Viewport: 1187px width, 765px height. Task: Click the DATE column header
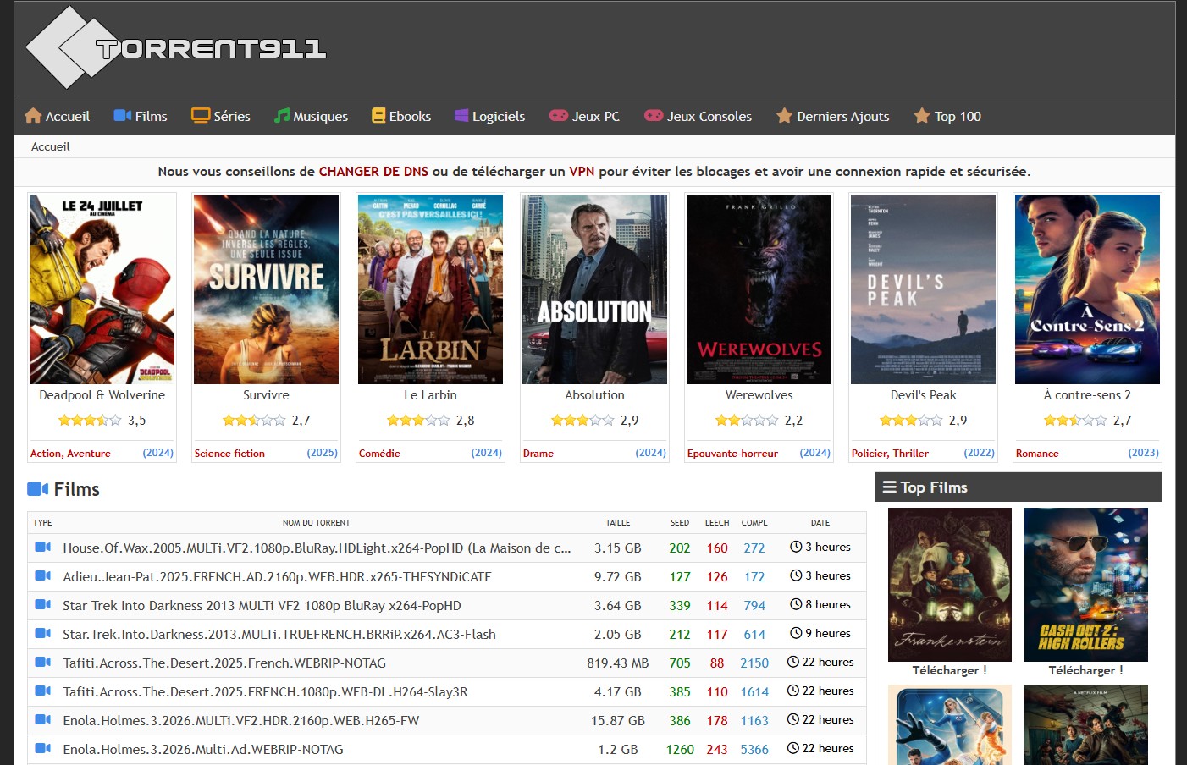click(820, 523)
